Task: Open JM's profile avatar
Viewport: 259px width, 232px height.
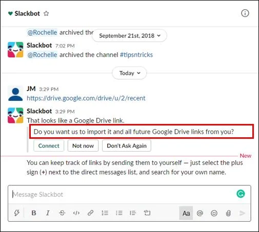Action: (x=15, y=93)
